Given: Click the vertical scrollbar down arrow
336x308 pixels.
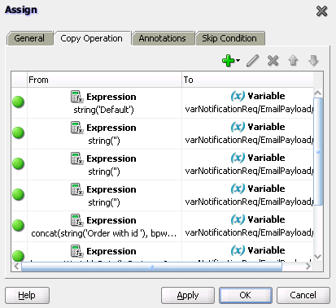Looking at the screenshot, I should pyautogui.click(x=318, y=256).
